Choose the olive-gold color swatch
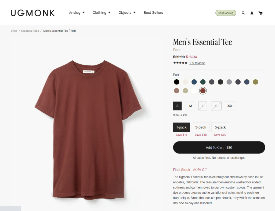The image size is (275, 211). click(256, 82)
